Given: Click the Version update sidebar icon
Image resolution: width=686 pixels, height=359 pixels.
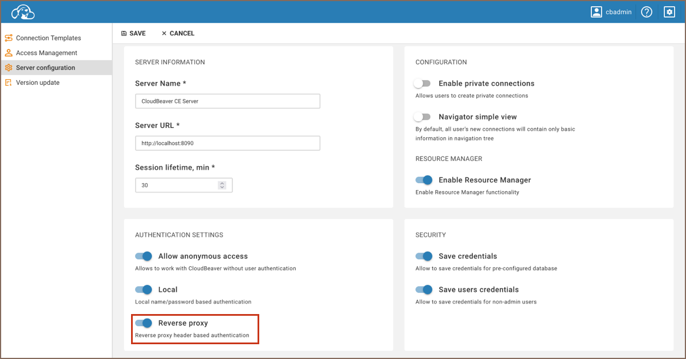Looking at the screenshot, I should click(x=9, y=82).
